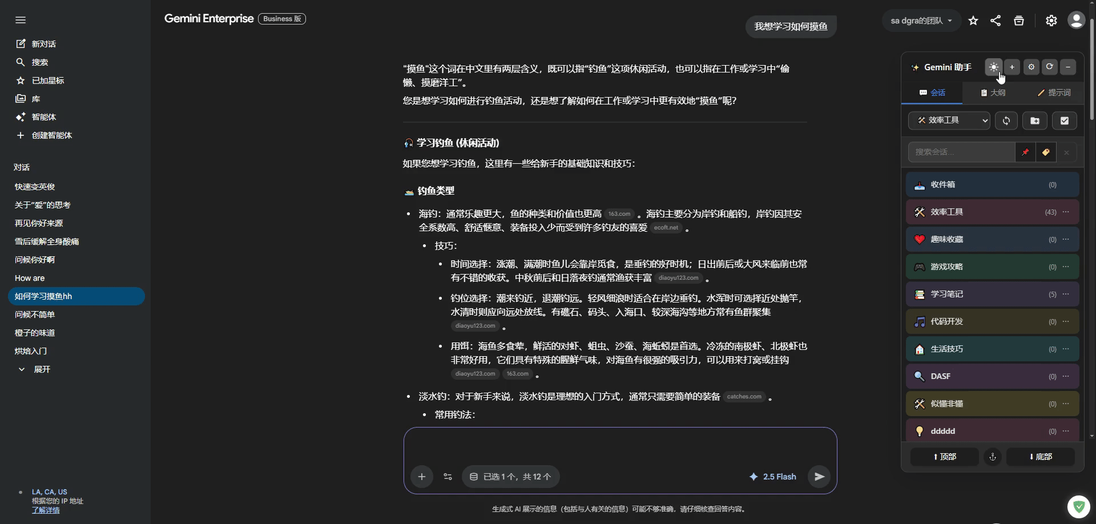1096x524 pixels.
Task: Click into the prompt text area
Action: coord(620,446)
